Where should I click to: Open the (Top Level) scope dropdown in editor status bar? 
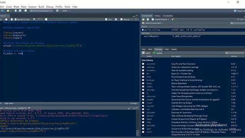[9, 103]
